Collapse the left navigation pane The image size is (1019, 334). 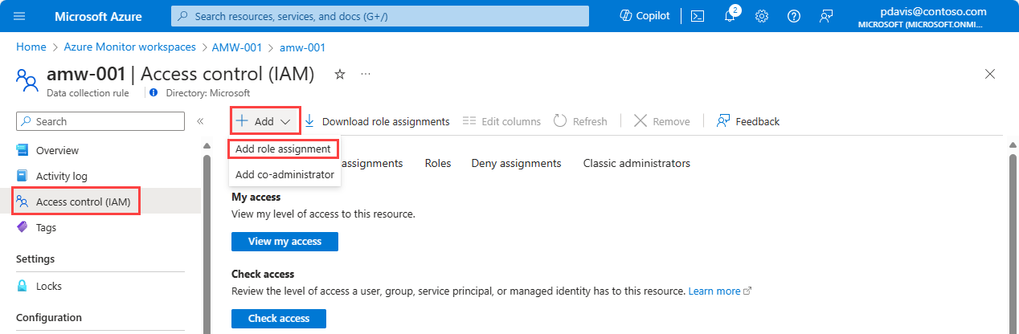200,121
